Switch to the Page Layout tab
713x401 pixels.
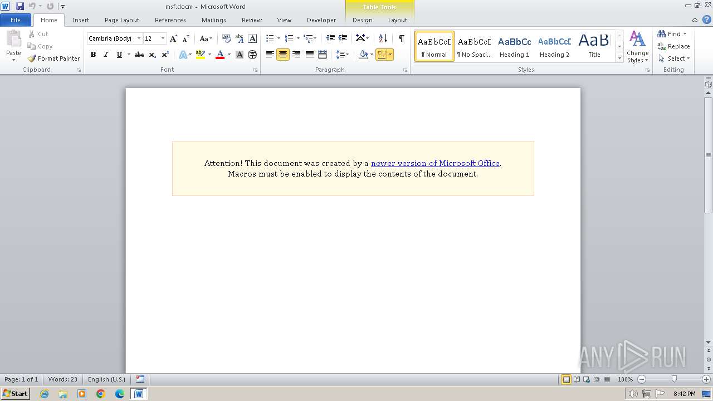pyautogui.click(x=122, y=20)
